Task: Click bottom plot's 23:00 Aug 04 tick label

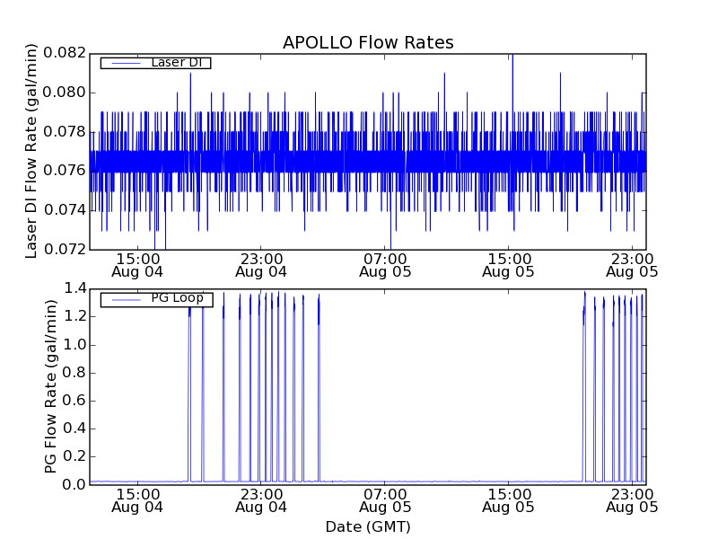Action: [x=261, y=500]
